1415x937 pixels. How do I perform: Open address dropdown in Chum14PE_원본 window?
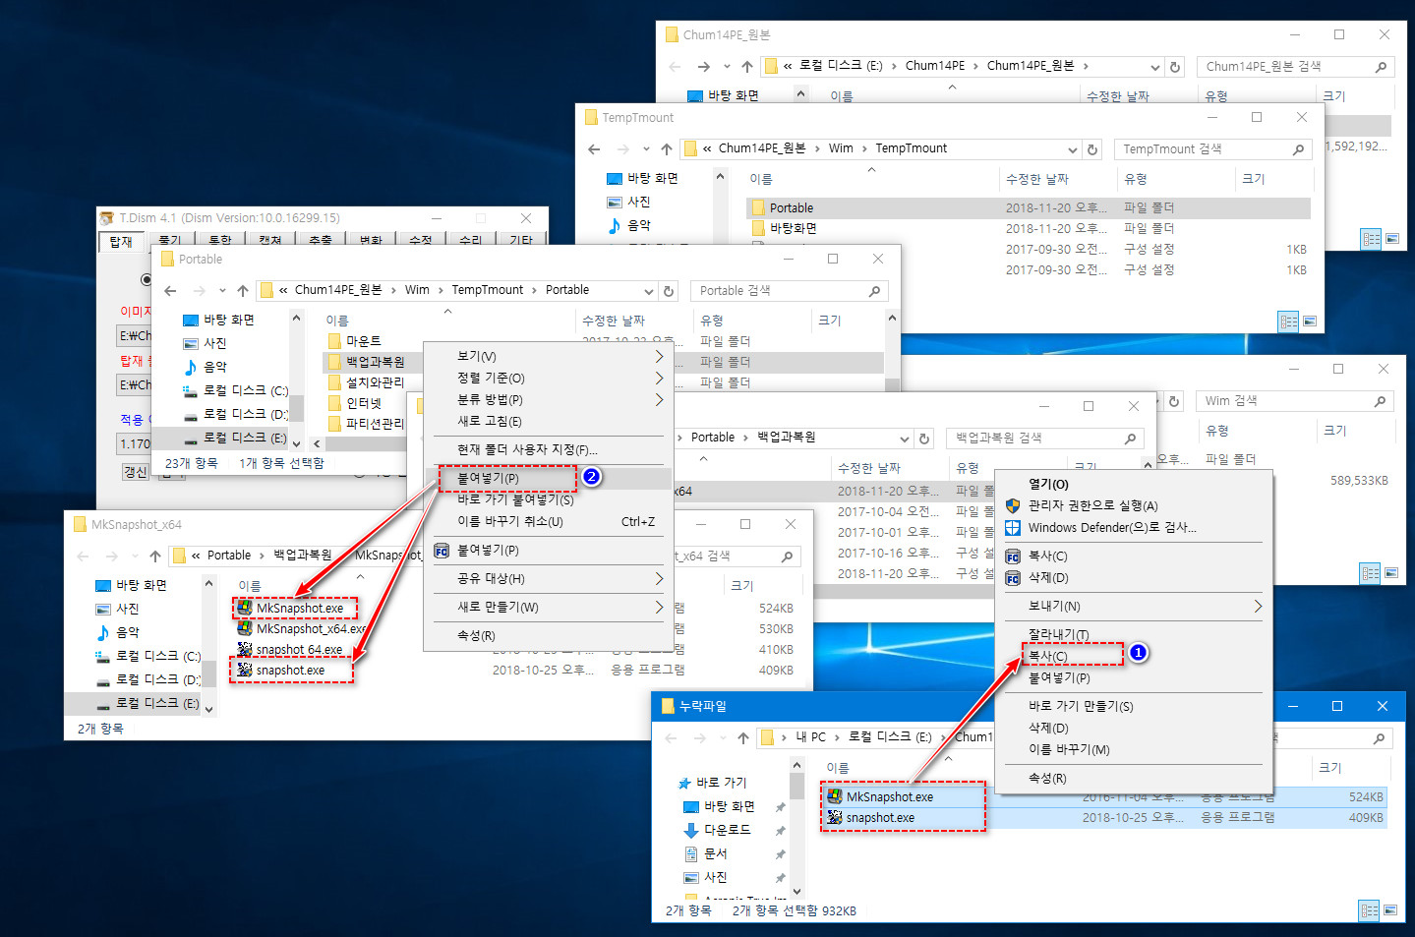(x=1155, y=67)
